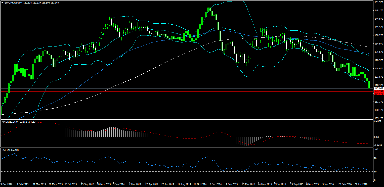Click the red 115.762 price level tag
The height and width of the screenshot is (187, 384).
pyautogui.click(x=378, y=91)
